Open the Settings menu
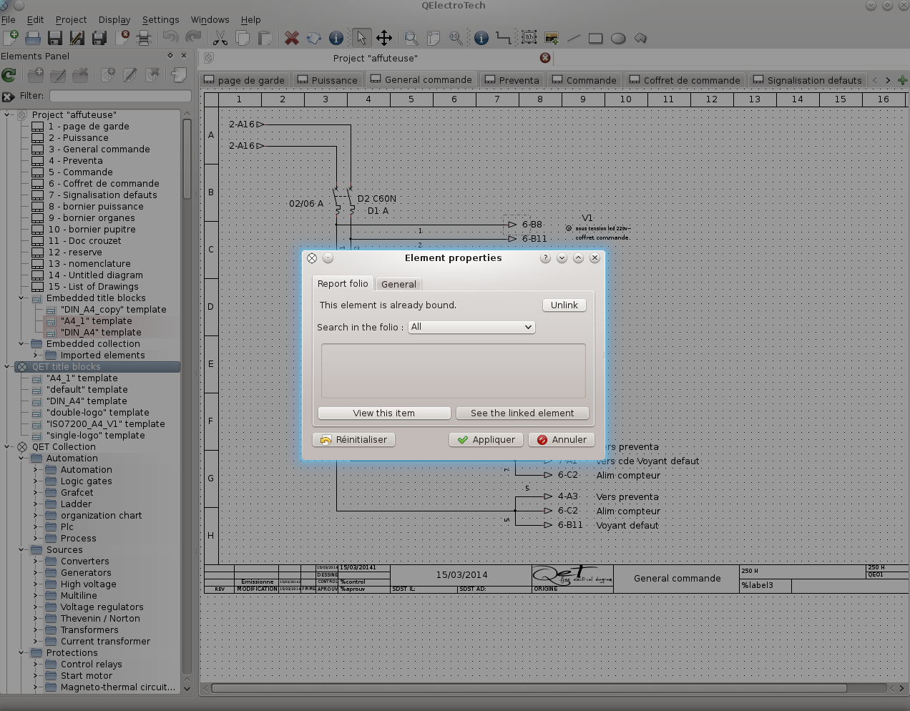The height and width of the screenshot is (711, 910). coord(160,20)
